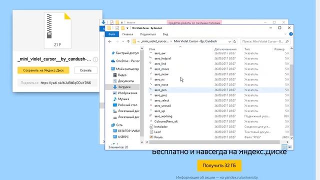This screenshot has height=180, width=320.
Task: Save the archive with Сохранить на Яндекс.Диск
Action: point(43,70)
